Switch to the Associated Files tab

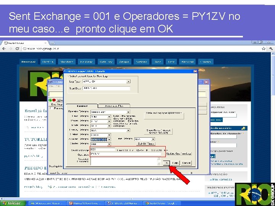pos(114,106)
